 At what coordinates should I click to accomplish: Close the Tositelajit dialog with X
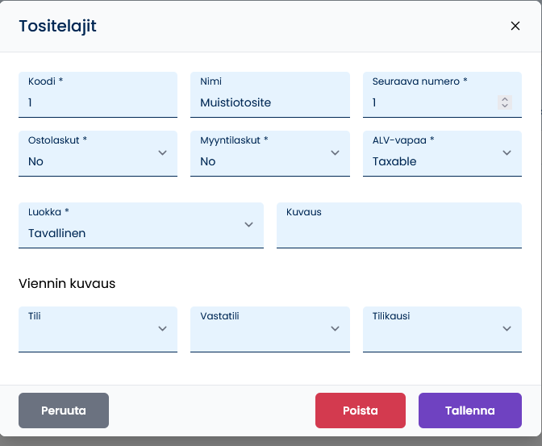(x=515, y=26)
